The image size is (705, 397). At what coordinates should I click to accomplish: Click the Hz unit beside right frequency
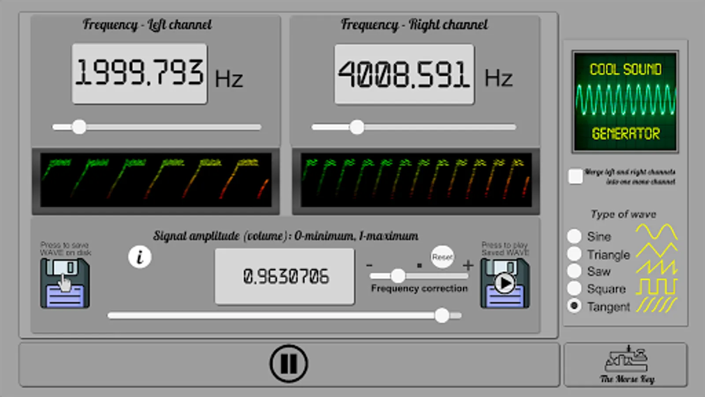click(x=498, y=78)
